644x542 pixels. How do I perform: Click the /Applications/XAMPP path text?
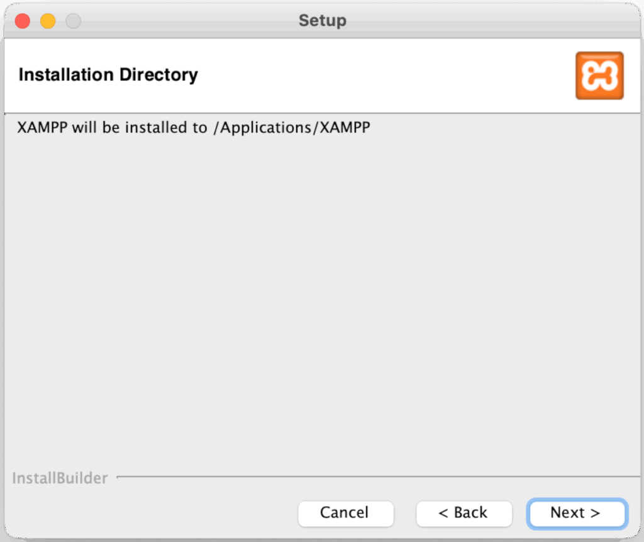[x=291, y=128]
